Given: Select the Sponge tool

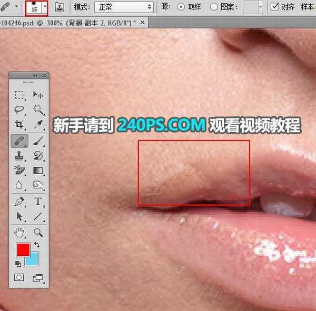Looking at the screenshot, I should (38, 185).
